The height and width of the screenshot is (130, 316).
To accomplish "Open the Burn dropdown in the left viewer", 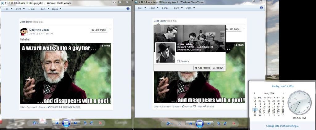I will click(x=44, y=9).
